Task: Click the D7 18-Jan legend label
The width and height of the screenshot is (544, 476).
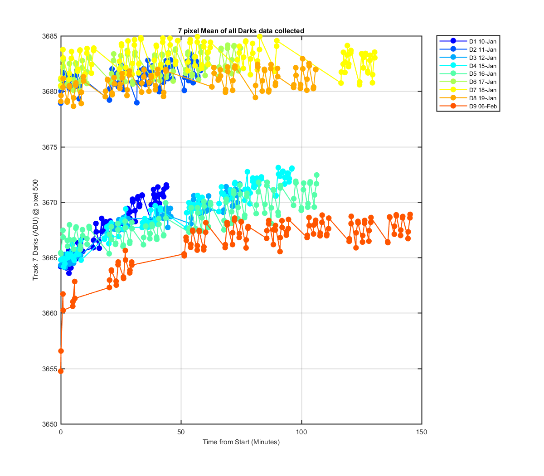Action: [x=482, y=90]
